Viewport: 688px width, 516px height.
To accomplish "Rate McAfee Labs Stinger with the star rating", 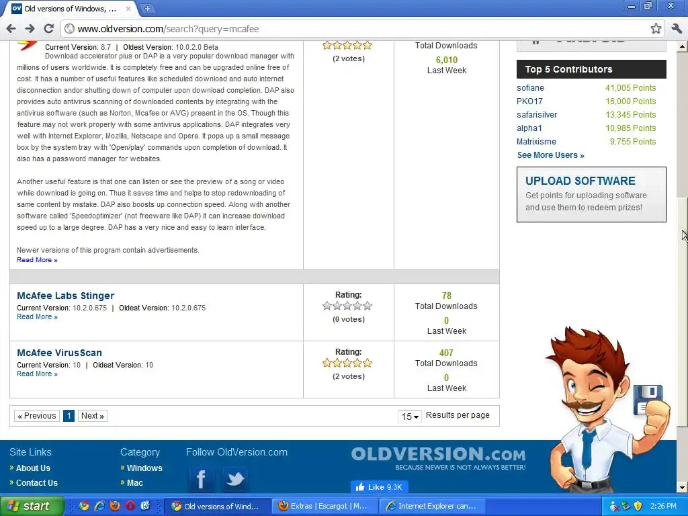I will 347,306.
